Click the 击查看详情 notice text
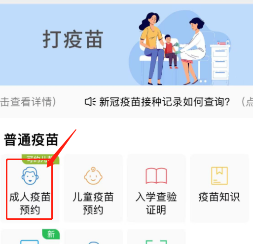Screen dimensions: 253x244 click(28, 102)
